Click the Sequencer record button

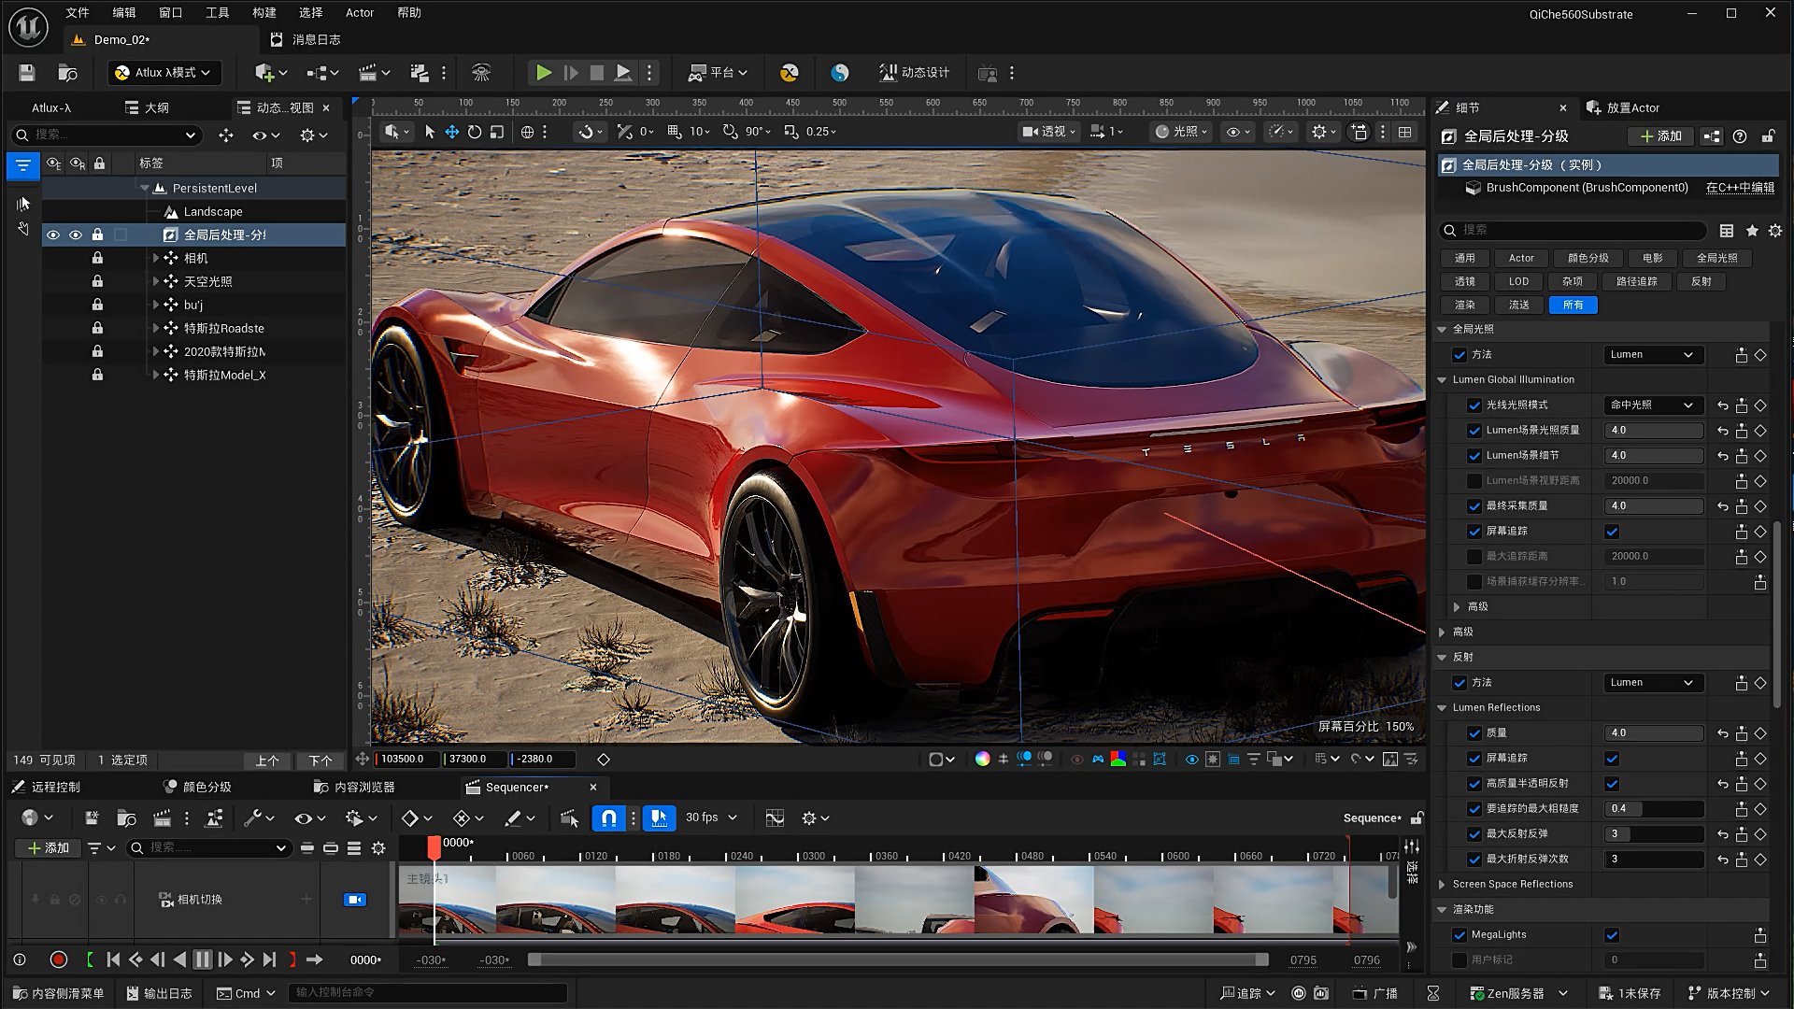pos(58,959)
